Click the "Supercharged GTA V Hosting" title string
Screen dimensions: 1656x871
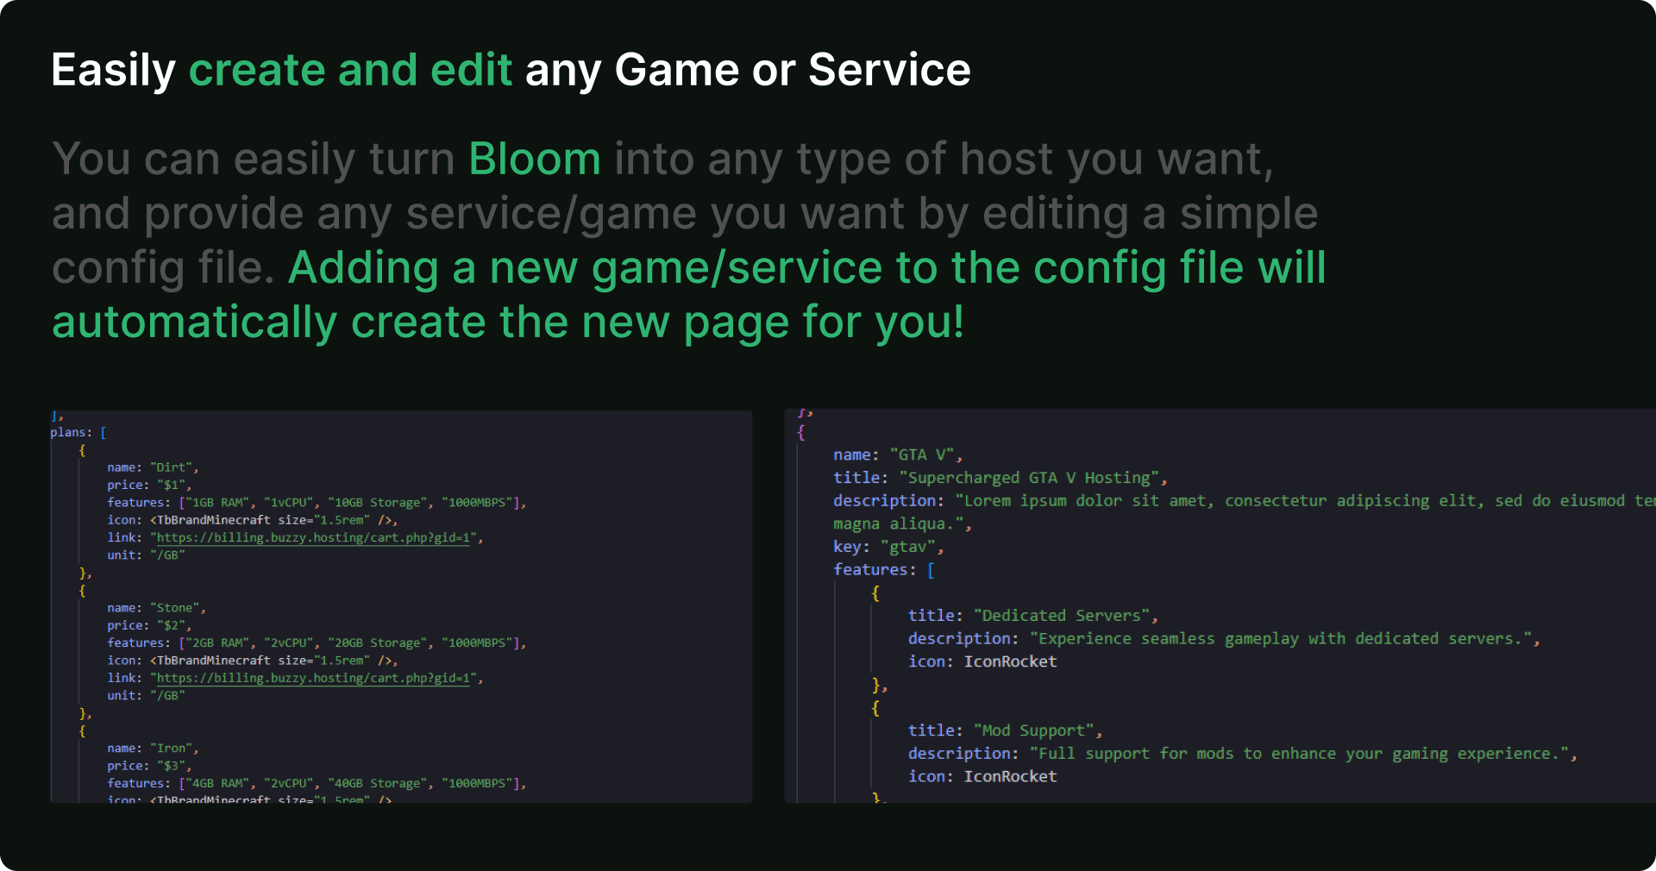pos(1032,478)
